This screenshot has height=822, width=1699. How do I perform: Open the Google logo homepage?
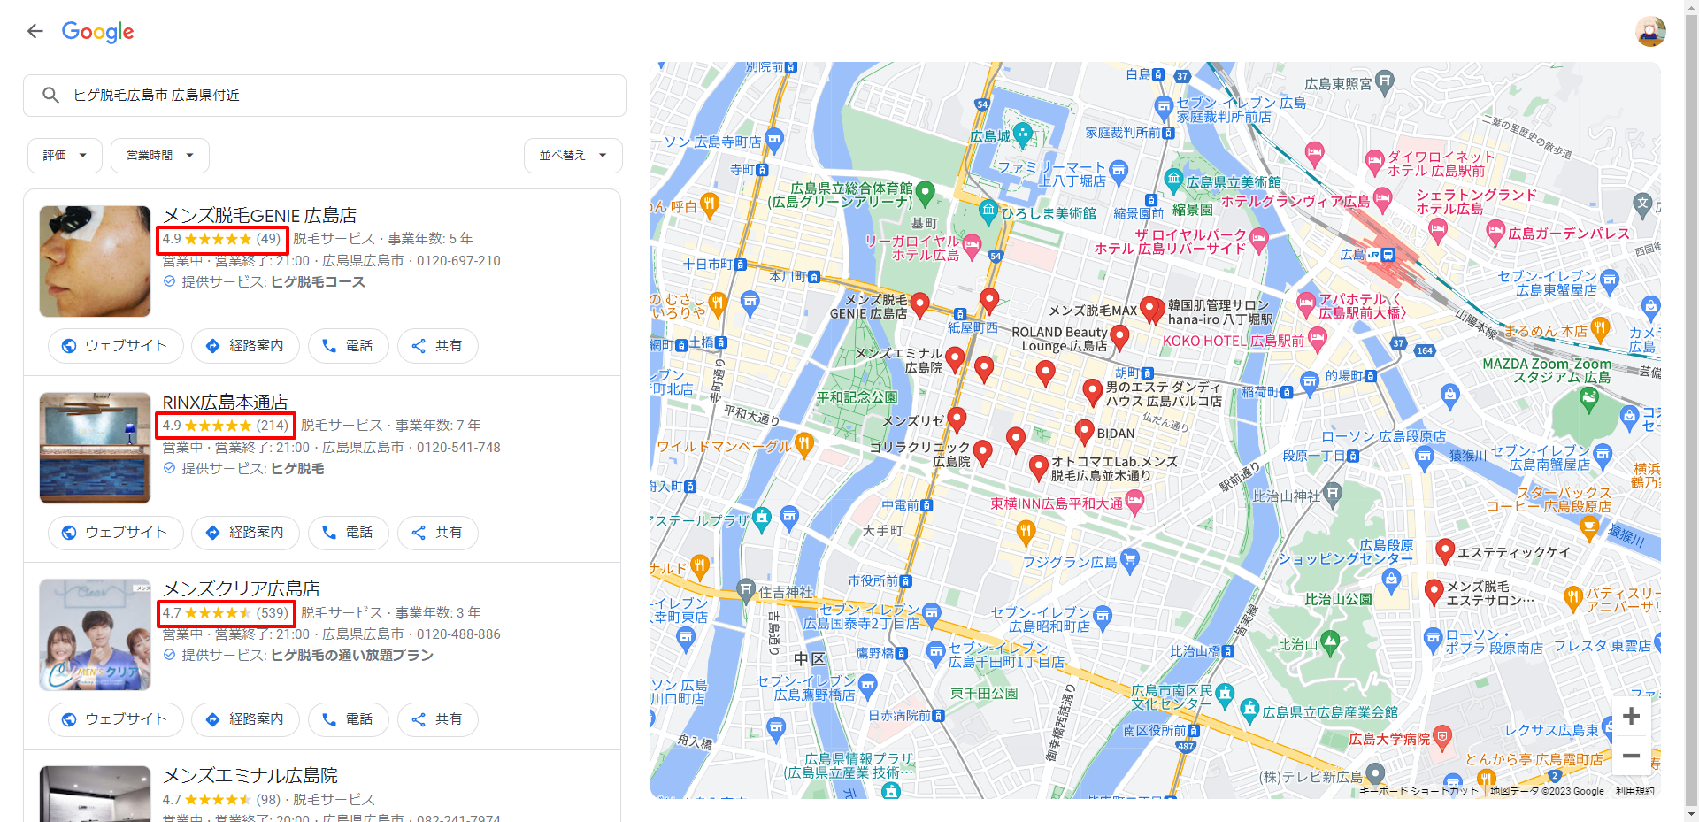98,32
